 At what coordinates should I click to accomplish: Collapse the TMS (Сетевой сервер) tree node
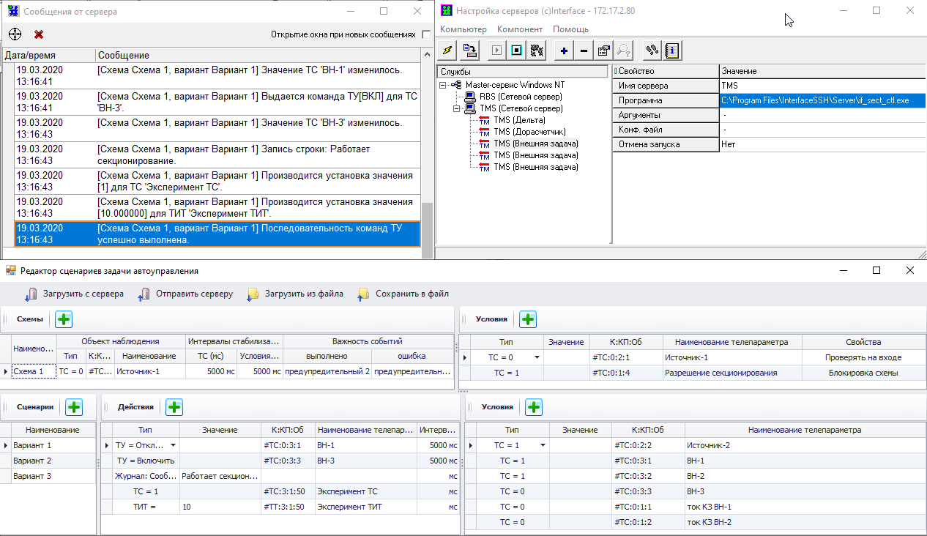457,108
